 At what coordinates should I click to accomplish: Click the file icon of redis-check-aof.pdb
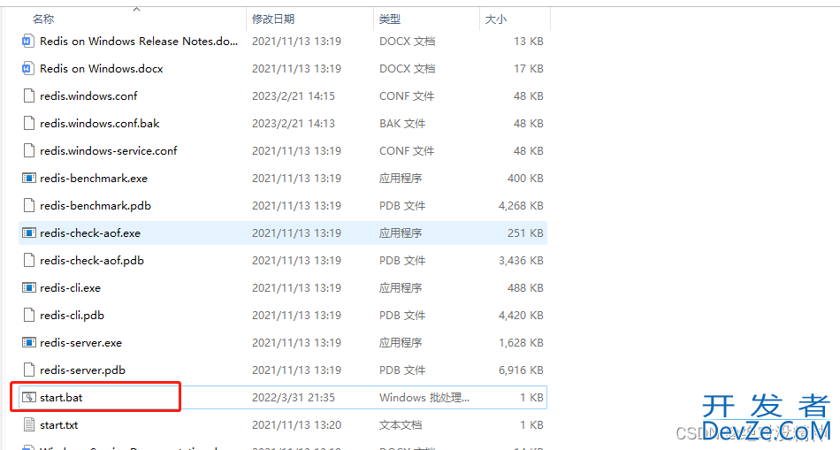pos(29,260)
